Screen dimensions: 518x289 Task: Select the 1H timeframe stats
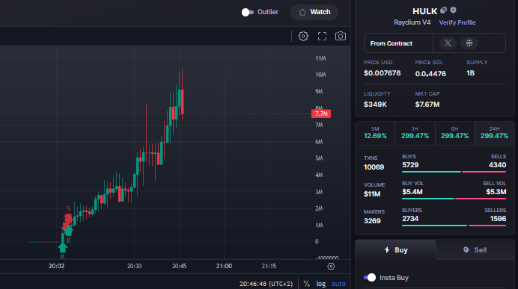pyautogui.click(x=415, y=133)
